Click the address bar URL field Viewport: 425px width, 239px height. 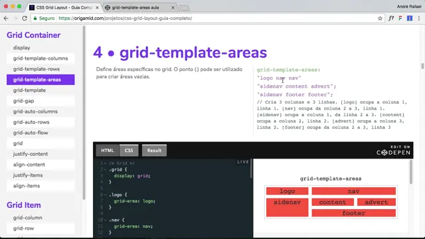coord(206,18)
